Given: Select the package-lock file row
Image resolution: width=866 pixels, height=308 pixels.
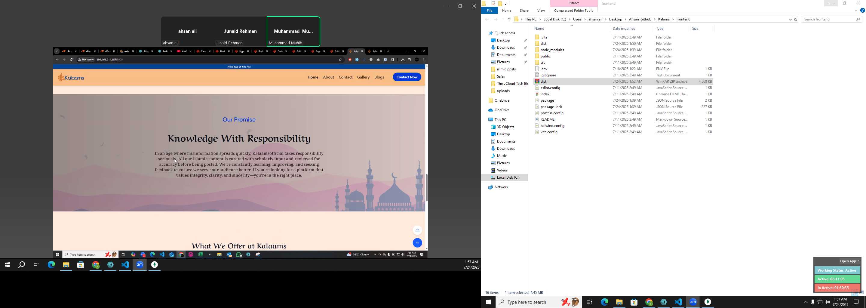Looking at the screenshot, I should click(x=624, y=107).
